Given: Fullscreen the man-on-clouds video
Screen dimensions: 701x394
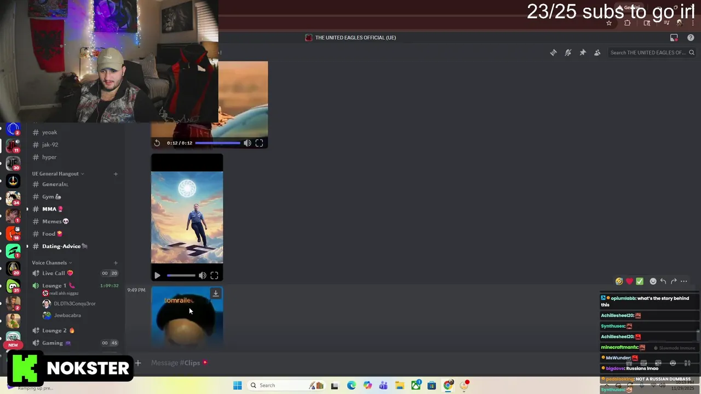Looking at the screenshot, I should [214, 276].
